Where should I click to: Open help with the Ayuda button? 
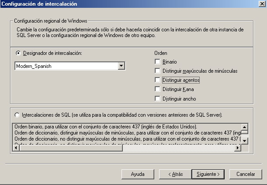point(138,174)
